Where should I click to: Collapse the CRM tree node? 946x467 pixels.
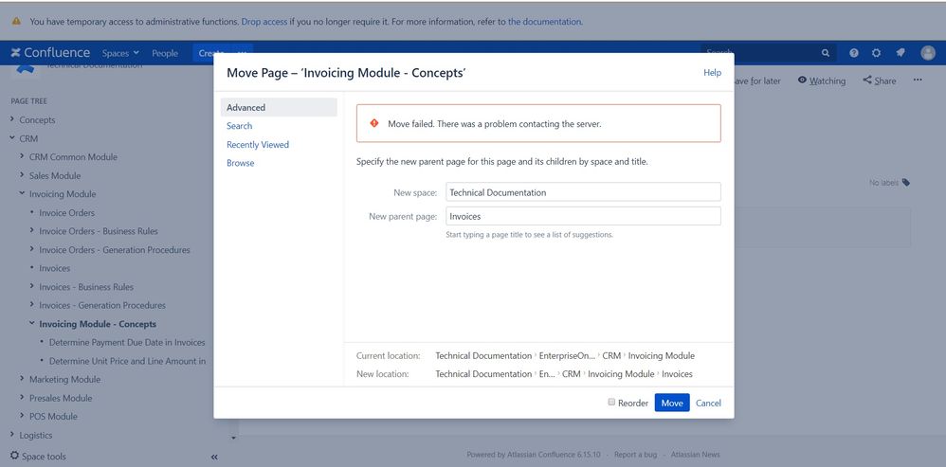[12, 138]
